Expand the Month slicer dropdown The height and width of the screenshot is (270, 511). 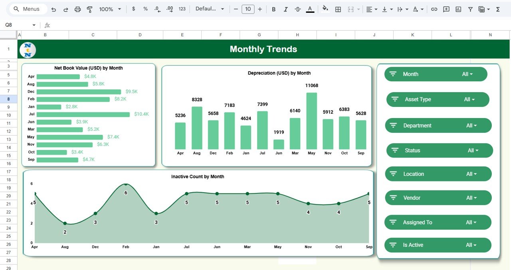tap(467, 74)
